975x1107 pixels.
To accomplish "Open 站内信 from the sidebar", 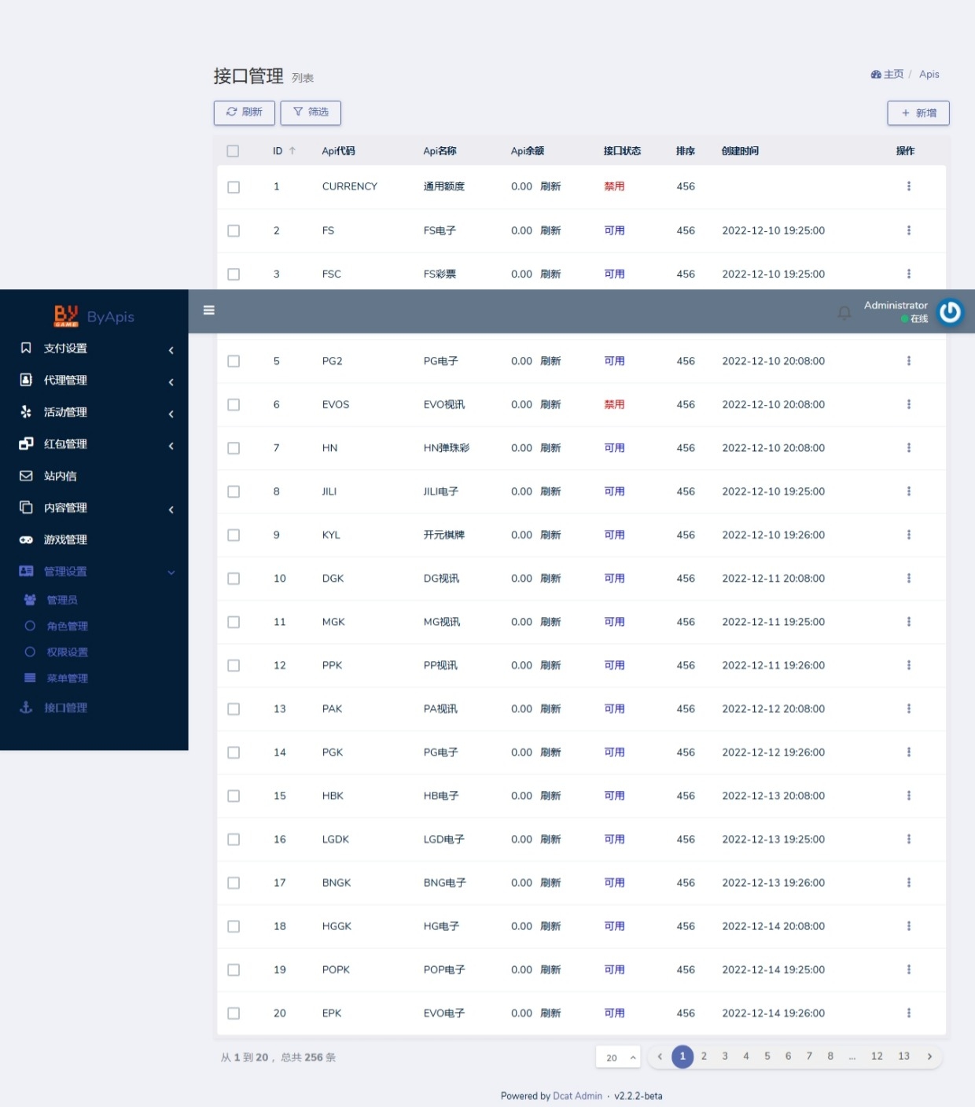I will tap(61, 476).
